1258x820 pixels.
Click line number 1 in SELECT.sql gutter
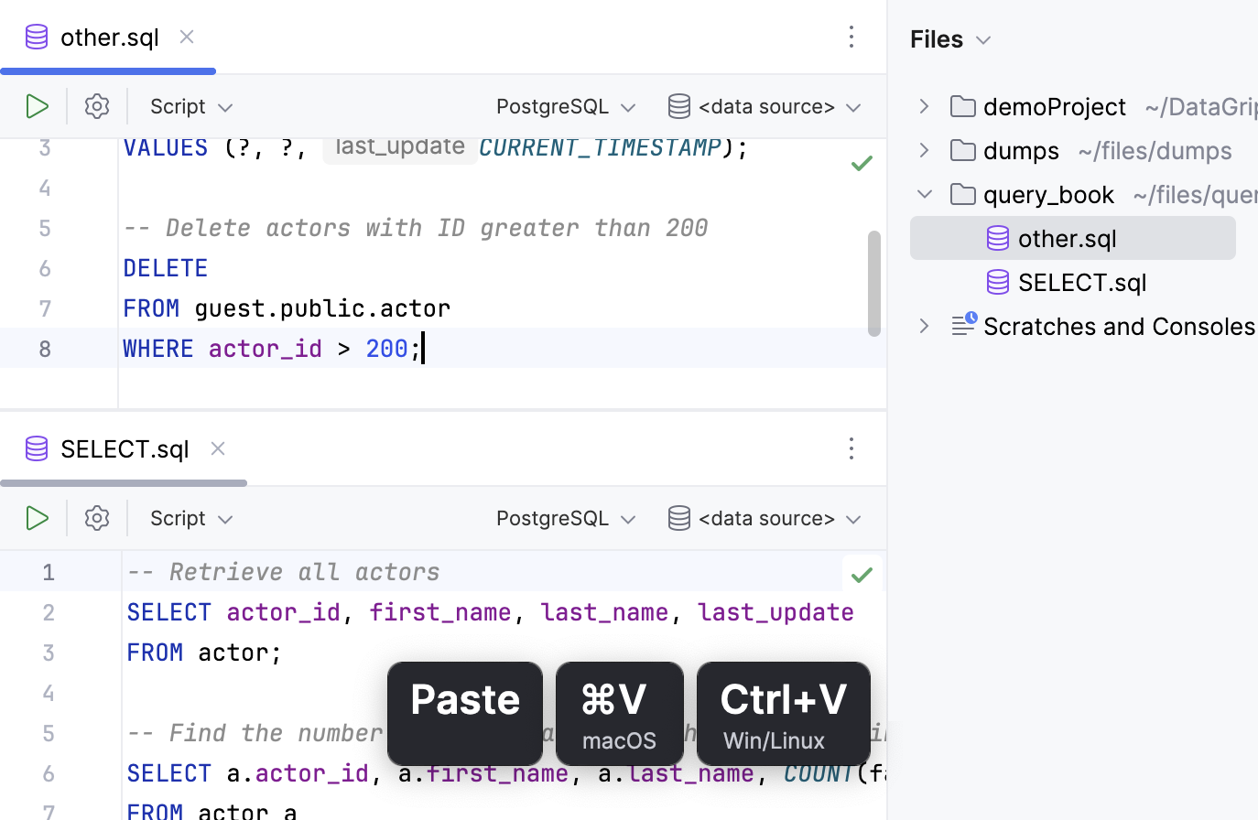tap(49, 572)
